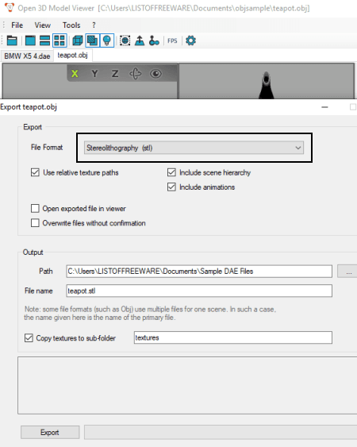Click the export progress bar
The width and height of the screenshot is (357, 447).
pyautogui.click(x=221, y=432)
